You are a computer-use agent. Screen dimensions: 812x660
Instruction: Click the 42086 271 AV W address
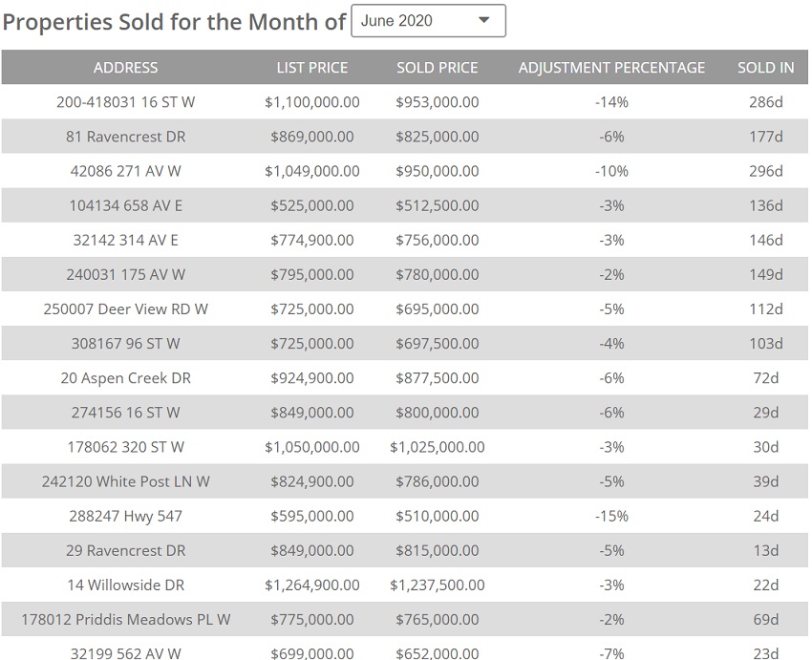(126, 171)
